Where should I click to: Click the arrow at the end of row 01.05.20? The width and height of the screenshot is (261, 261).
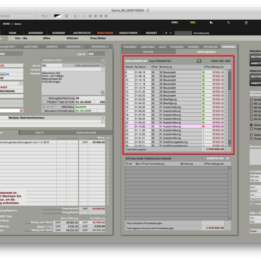click(226, 107)
